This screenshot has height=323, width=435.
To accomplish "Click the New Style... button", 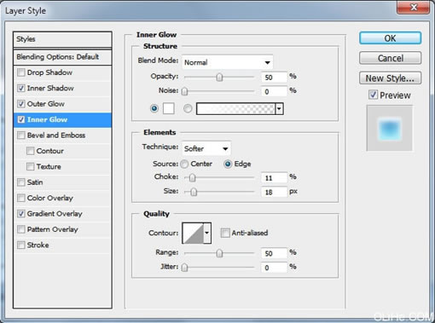I will 390,78.
